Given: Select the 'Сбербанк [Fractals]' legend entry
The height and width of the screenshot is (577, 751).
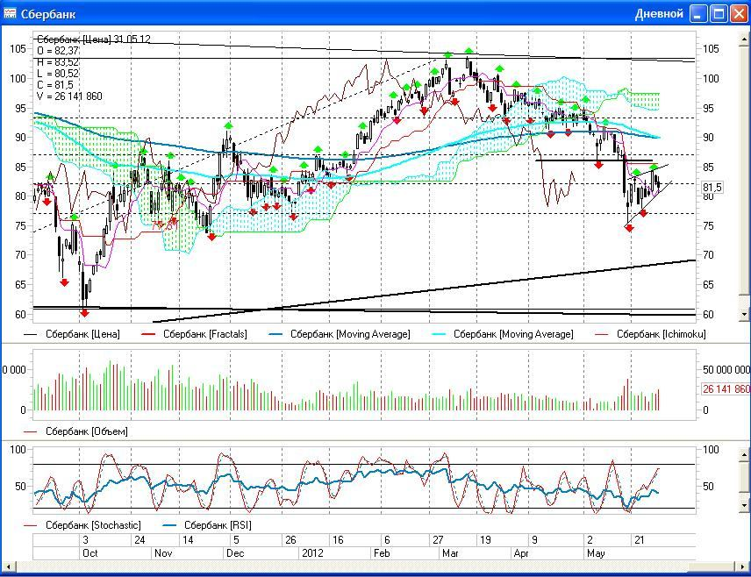Looking at the screenshot, I should tap(195, 334).
